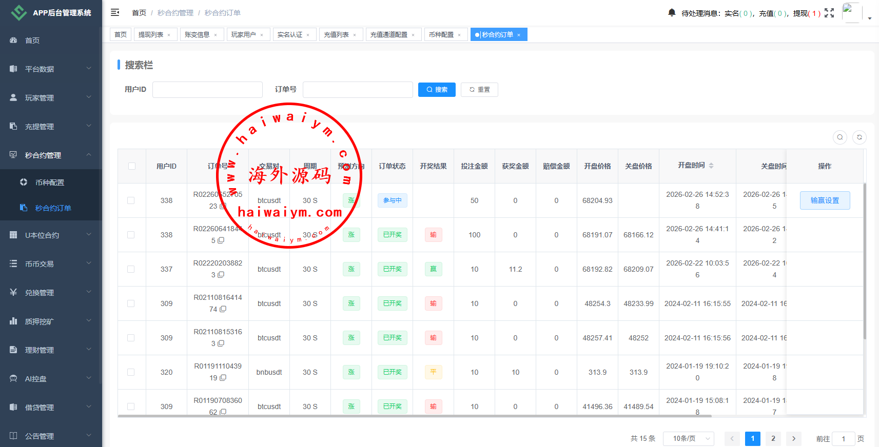879x447 pixels.
Task: Open the 10条/页 page size dropdown
Action: point(688,438)
